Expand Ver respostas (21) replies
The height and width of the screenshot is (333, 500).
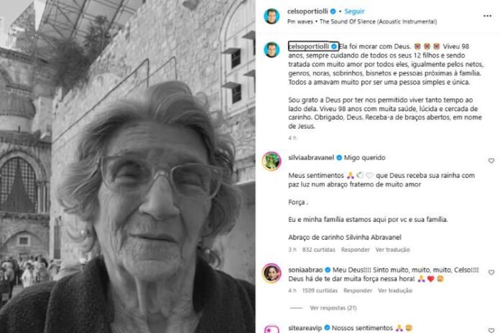[333, 308]
